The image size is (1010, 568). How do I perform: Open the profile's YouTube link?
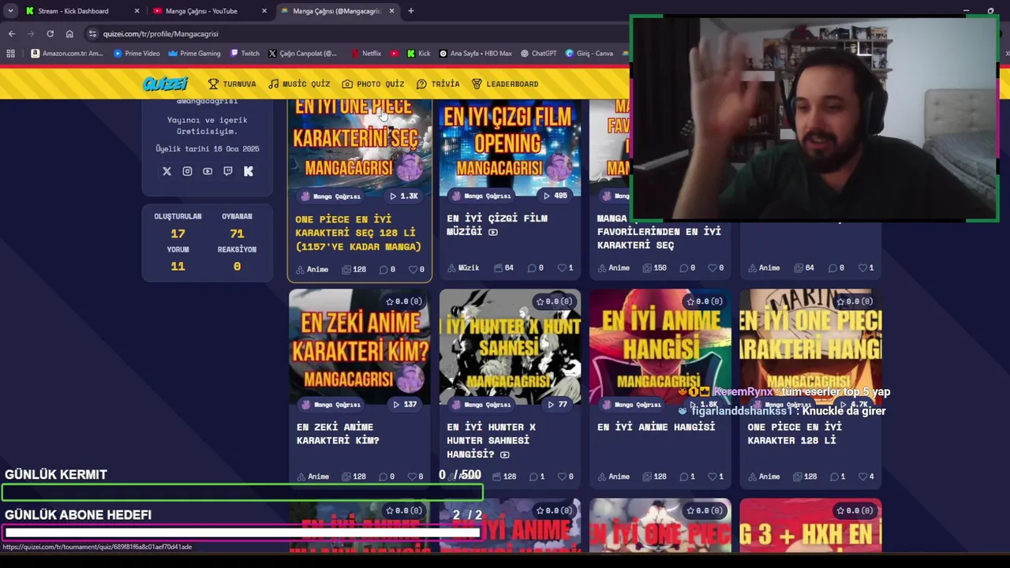[x=208, y=171]
